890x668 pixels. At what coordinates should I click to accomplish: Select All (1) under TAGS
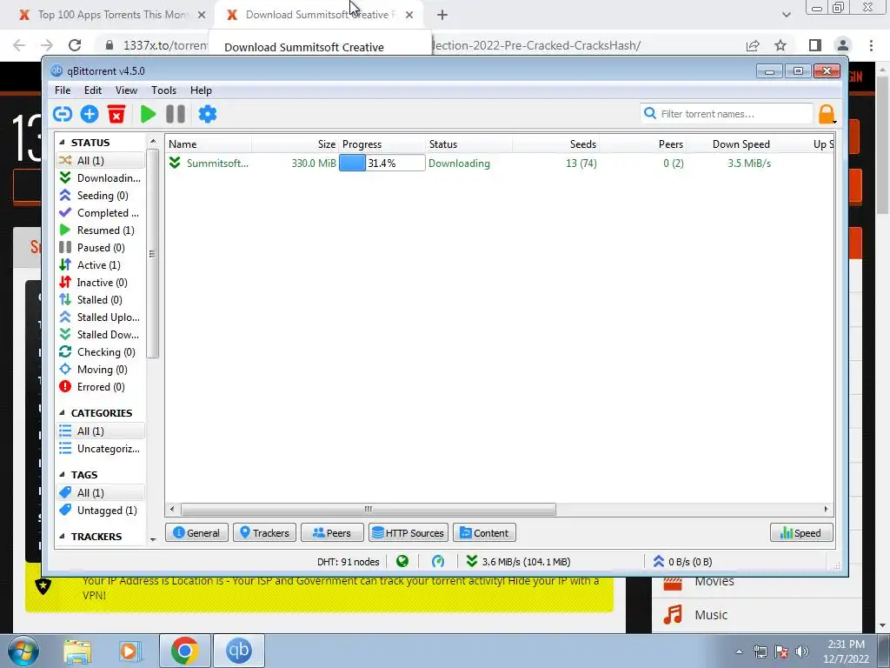click(x=101, y=492)
